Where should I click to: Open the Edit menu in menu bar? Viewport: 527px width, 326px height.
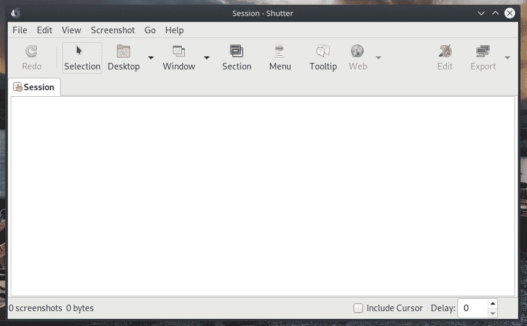coord(45,30)
